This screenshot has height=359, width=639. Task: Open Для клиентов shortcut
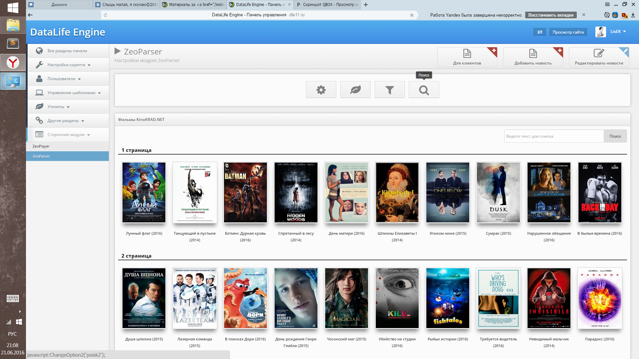point(467,57)
